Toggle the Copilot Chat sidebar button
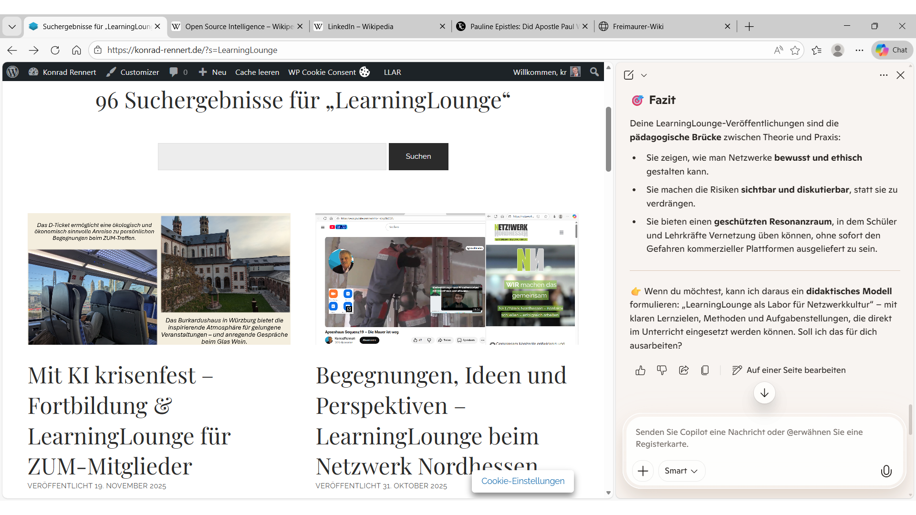 pyautogui.click(x=892, y=50)
